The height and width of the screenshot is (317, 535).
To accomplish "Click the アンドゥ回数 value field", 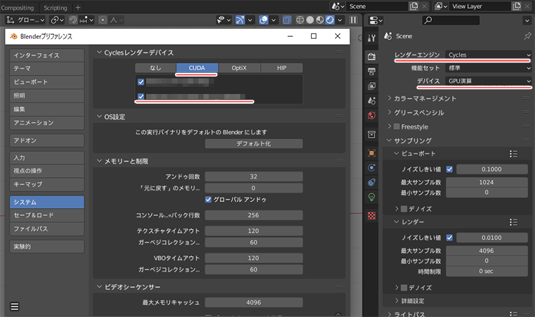I will click(x=253, y=177).
